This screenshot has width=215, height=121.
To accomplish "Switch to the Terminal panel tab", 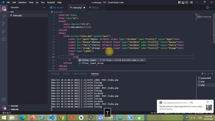I will click(x=95, y=74).
